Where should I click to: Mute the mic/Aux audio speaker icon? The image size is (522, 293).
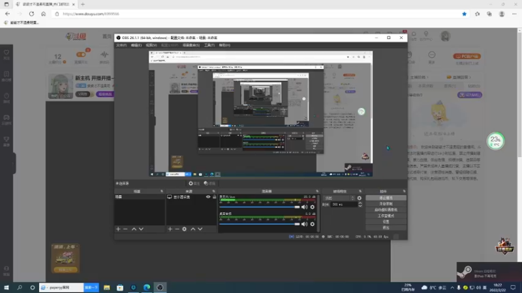[x=304, y=207]
